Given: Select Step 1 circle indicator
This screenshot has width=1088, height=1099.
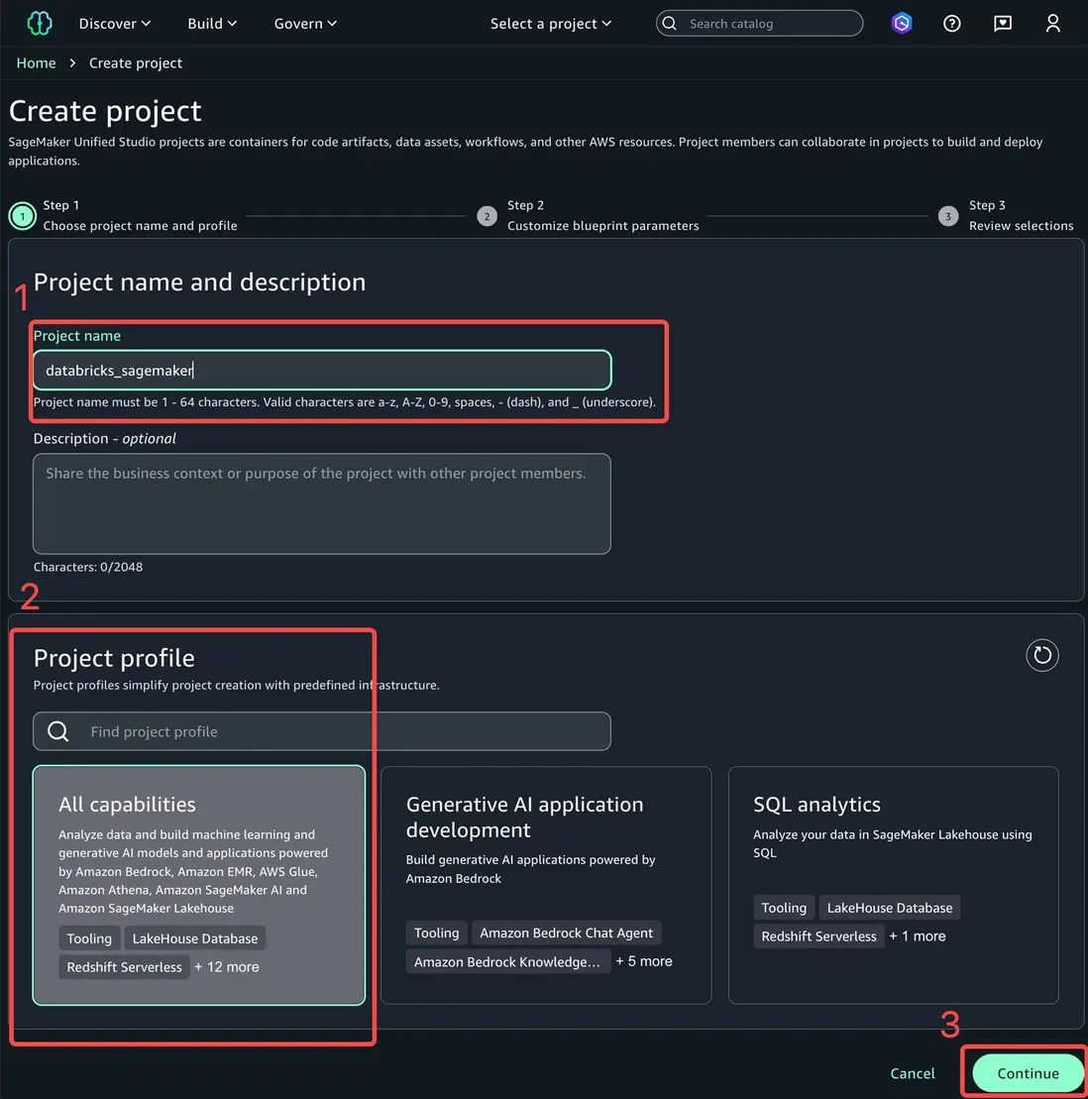Looking at the screenshot, I should (x=23, y=216).
